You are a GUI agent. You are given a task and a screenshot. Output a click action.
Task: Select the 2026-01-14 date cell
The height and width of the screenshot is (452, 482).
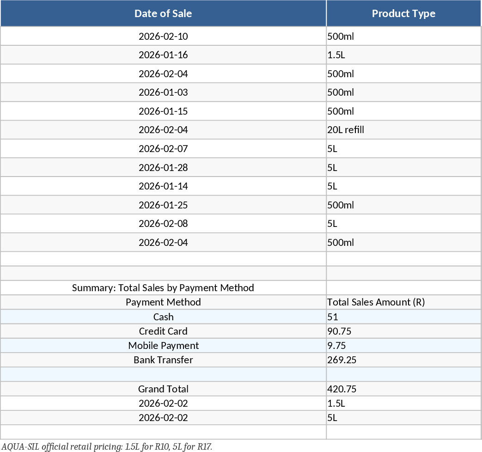coord(163,186)
